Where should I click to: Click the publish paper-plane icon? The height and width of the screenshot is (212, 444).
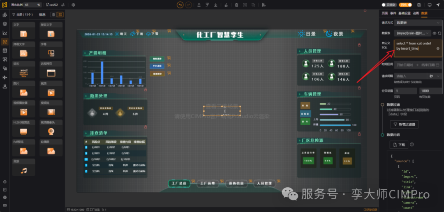(438, 5)
